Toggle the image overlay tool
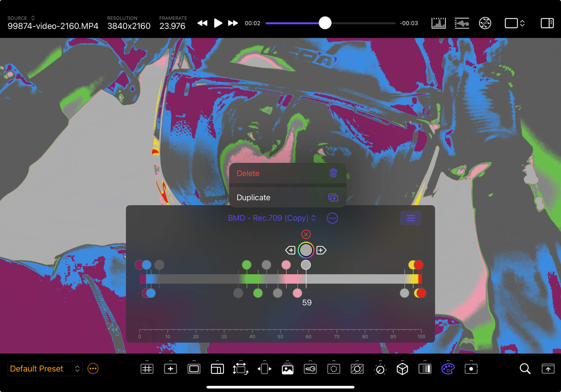 [287, 369]
